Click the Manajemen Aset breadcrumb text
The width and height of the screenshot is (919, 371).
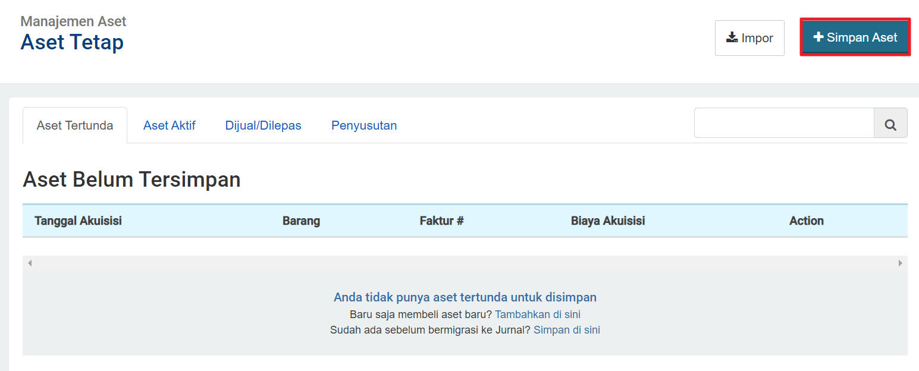coord(73,20)
